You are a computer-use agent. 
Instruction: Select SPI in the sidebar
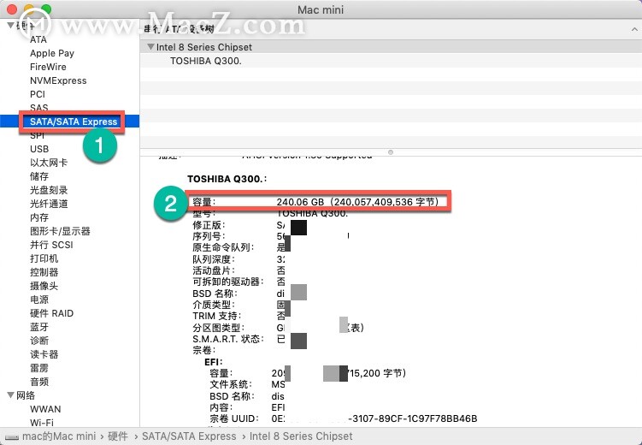[x=37, y=135]
